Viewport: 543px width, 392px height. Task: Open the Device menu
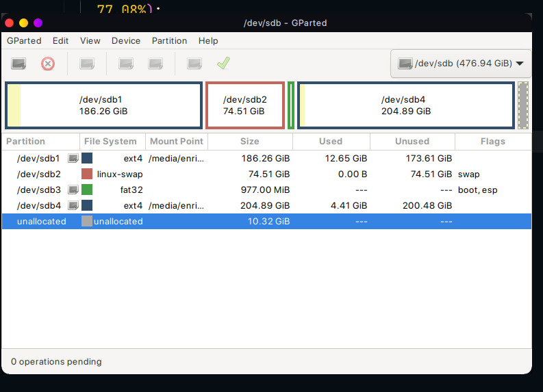(126, 41)
